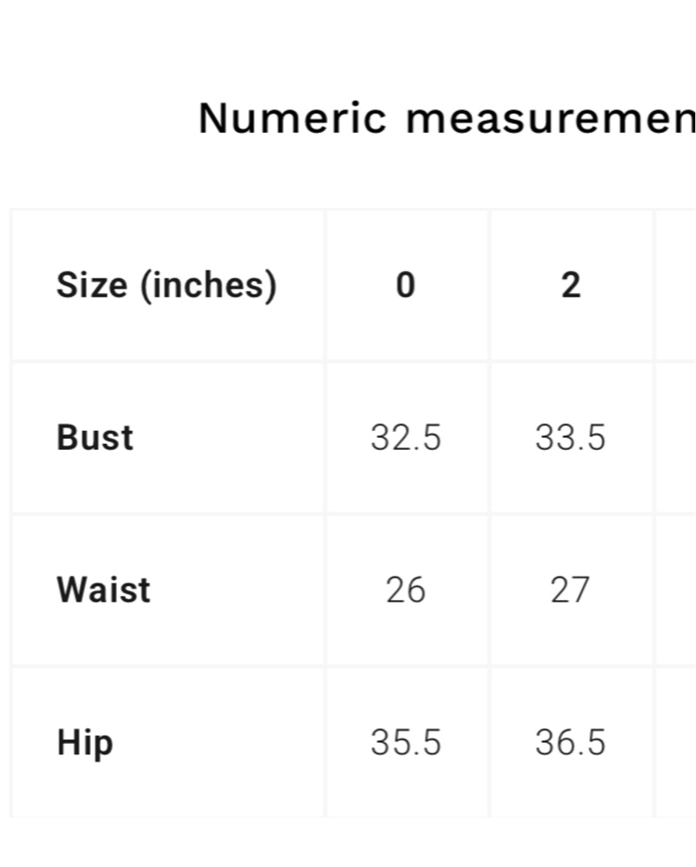The image size is (696, 867).
Task: Click the Bust value 33.5
Action: pyautogui.click(x=571, y=438)
